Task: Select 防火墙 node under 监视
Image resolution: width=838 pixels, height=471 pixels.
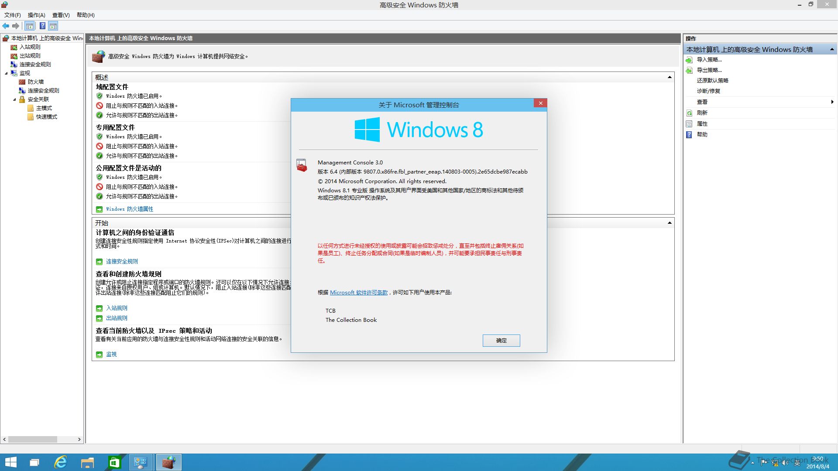Action: point(35,82)
